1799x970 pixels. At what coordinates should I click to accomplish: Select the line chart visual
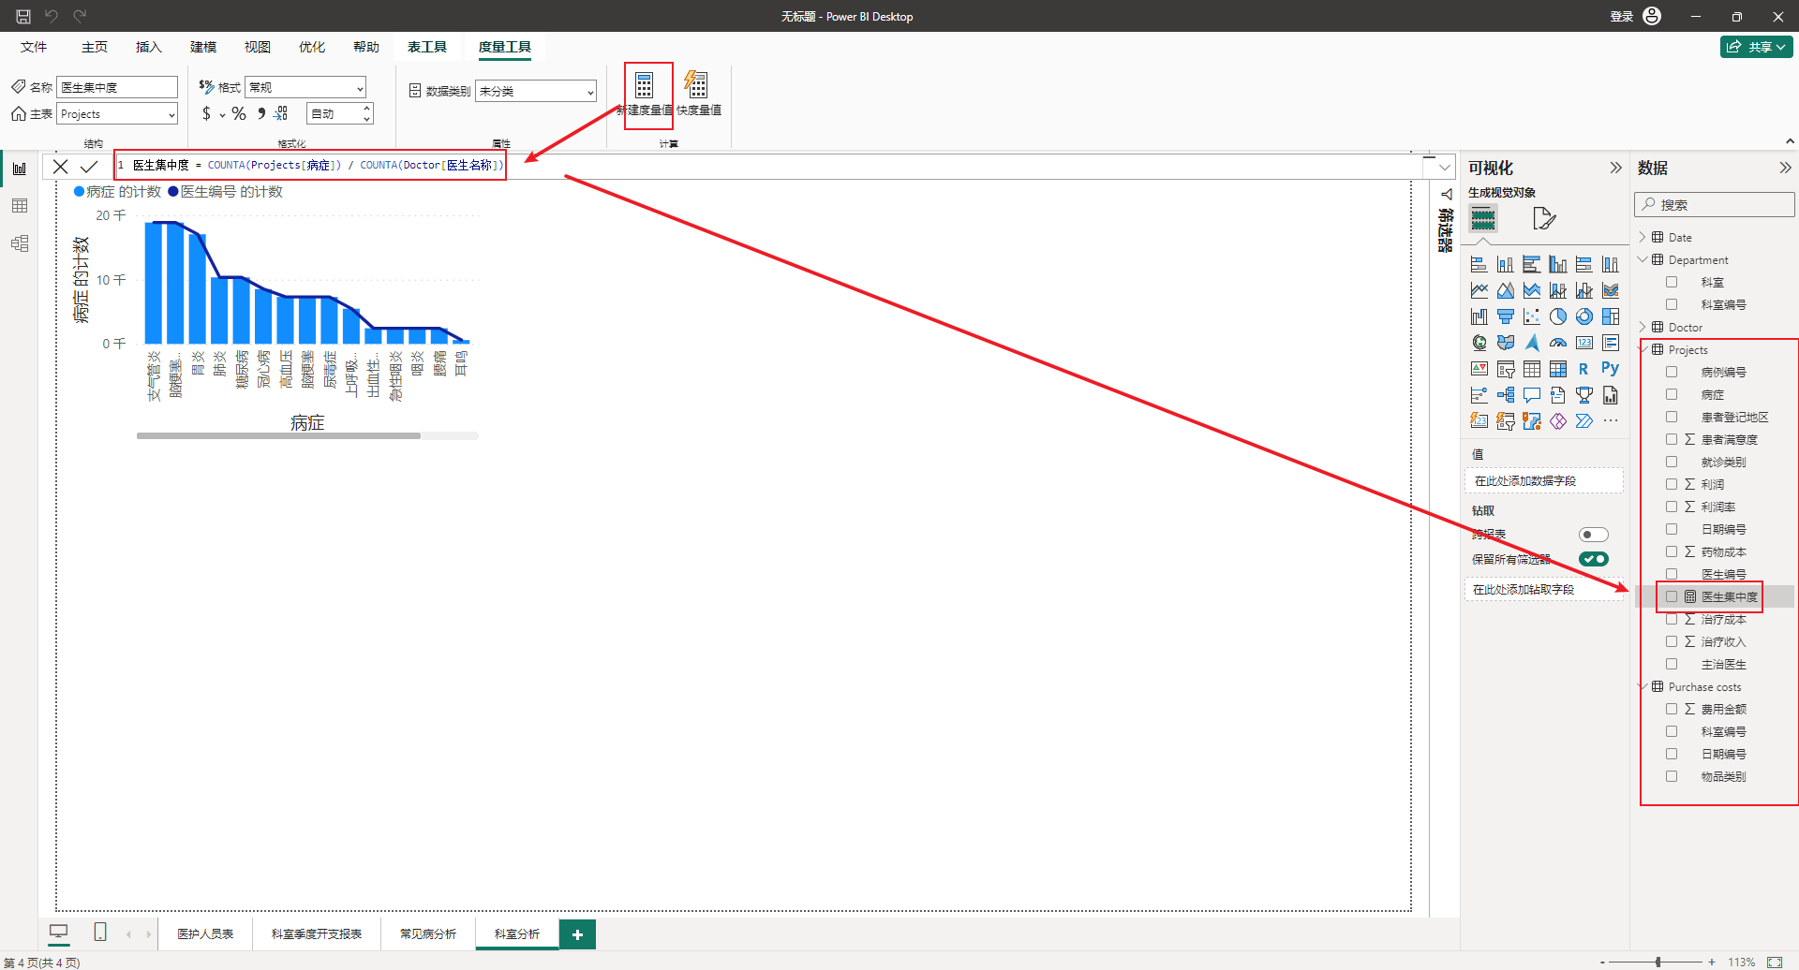(1479, 290)
